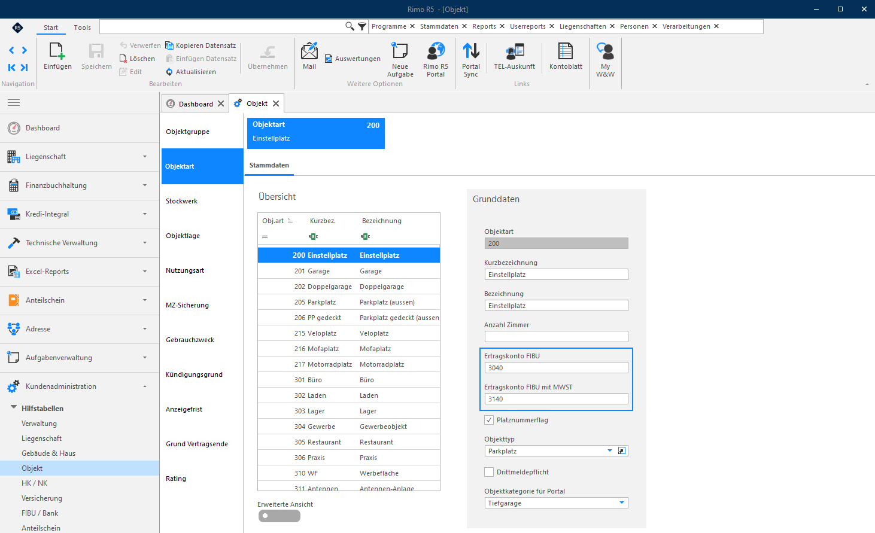Screen dimensions: 875x533
Task: Click the Kurzbezeichnung input field
Action: (x=556, y=275)
